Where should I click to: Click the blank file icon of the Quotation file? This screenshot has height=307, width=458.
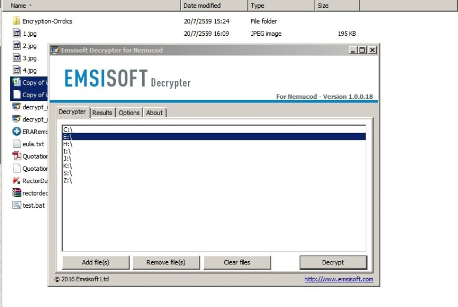17,168
